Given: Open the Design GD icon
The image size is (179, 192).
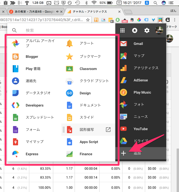Looking at the screenshot, I should point(70,93).
